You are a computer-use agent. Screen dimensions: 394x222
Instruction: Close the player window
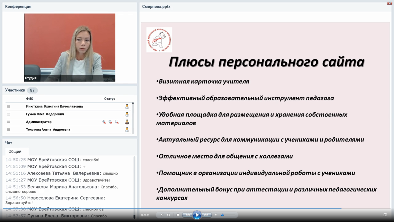(x=390, y=3)
